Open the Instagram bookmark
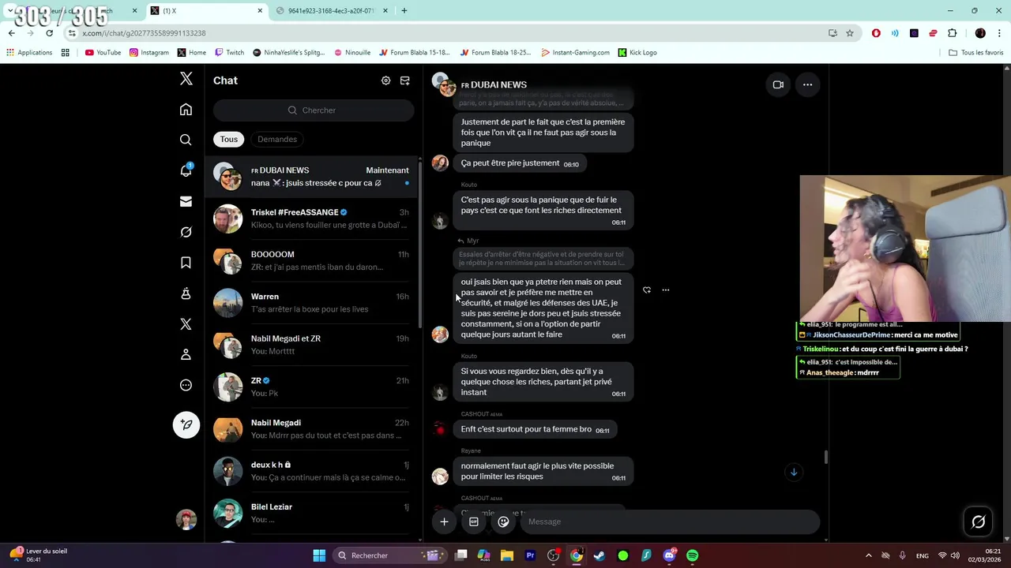Viewport: 1011px width, 568px height. 149,53
